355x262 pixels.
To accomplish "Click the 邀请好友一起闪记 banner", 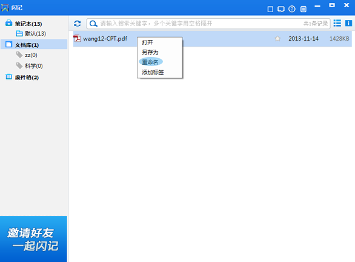I will click(x=33, y=239).
